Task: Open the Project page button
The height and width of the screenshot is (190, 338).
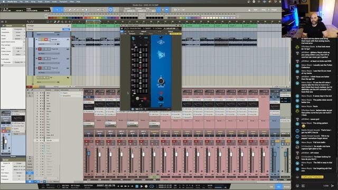Action: coord(274,9)
